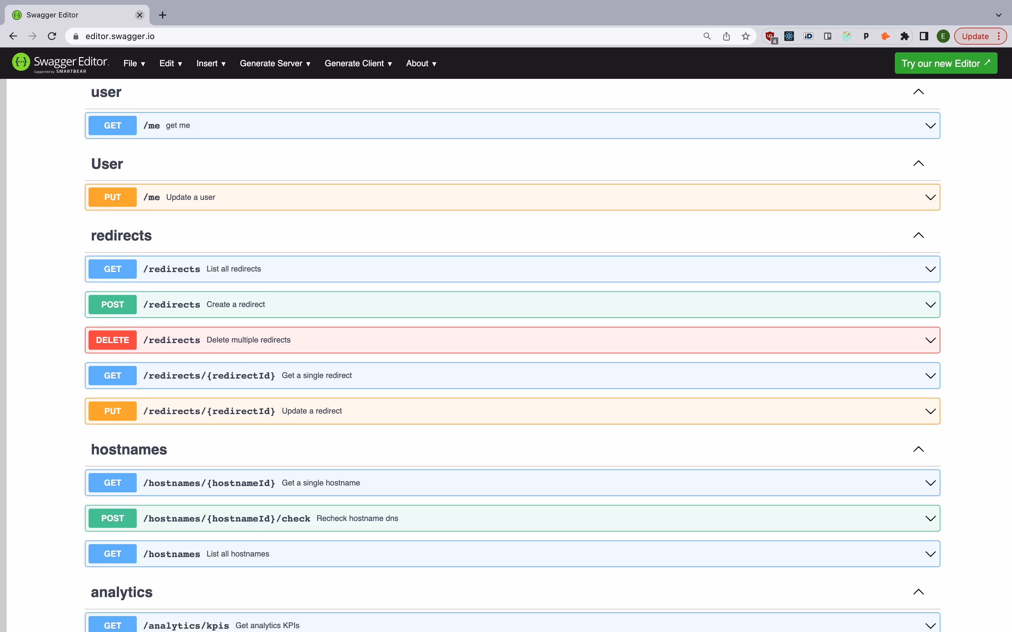Open the uBlock shield extension icon
The height and width of the screenshot is (632, 1012).
770,36
